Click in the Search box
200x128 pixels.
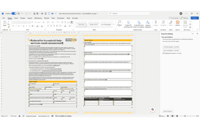click(129, 13)
